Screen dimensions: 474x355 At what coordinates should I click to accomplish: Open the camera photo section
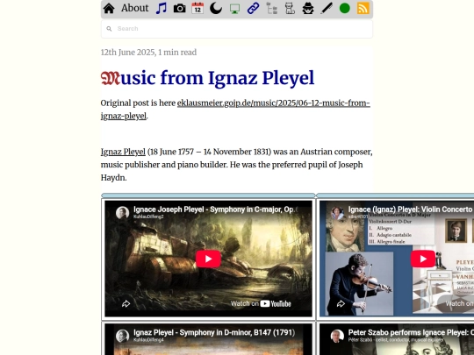click(180, 9)
